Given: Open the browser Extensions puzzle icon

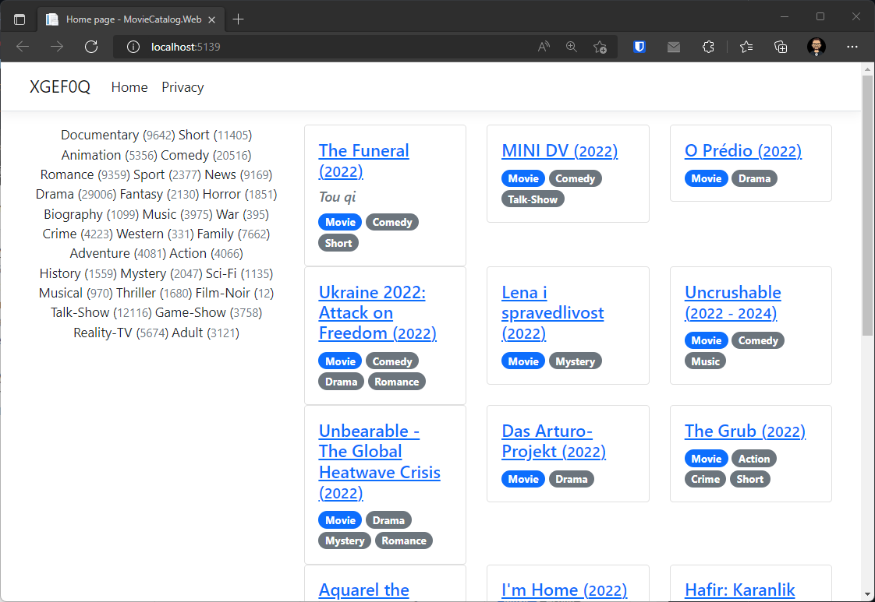Looking at the screenshot, I should pos(708,47).
